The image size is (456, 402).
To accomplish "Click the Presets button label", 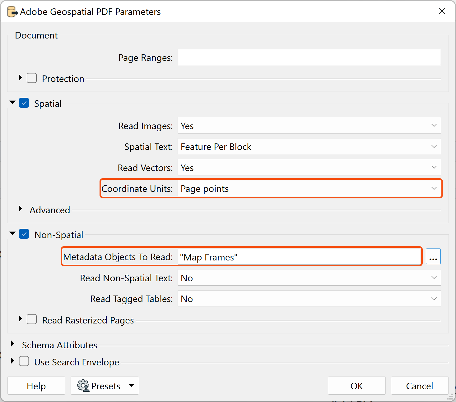I will (x=106, y=386).
